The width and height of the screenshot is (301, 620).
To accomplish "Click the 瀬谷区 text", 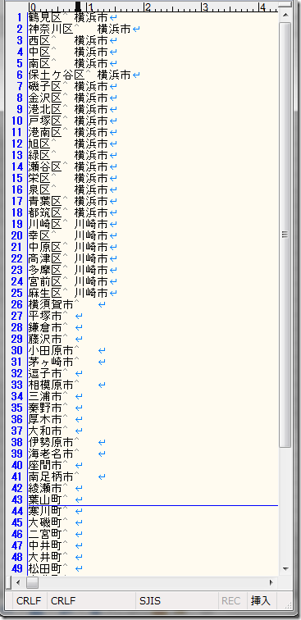I will [45, 166].
